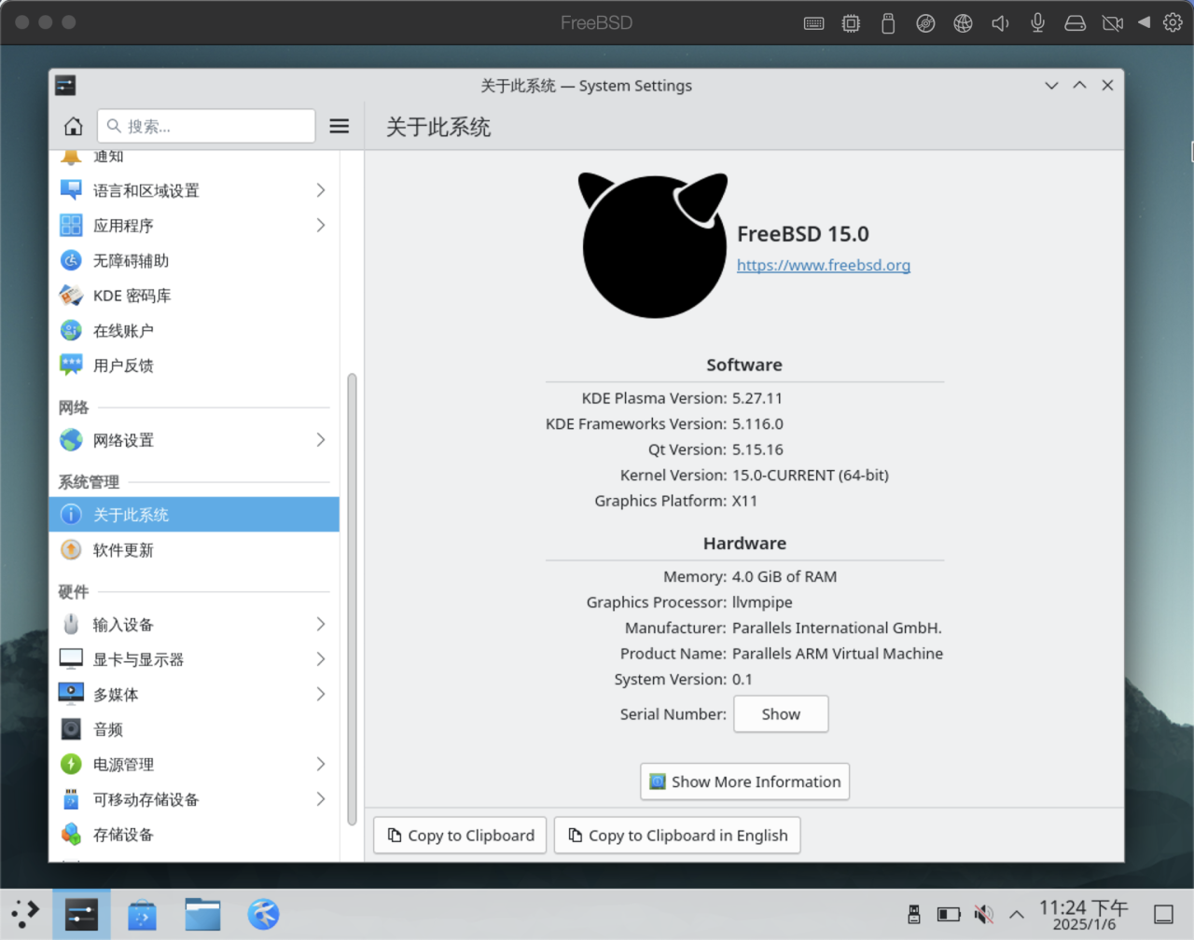Open 语言和区域设置 settings
This screenshot has height=940, width=1194.
pos(194,190)
